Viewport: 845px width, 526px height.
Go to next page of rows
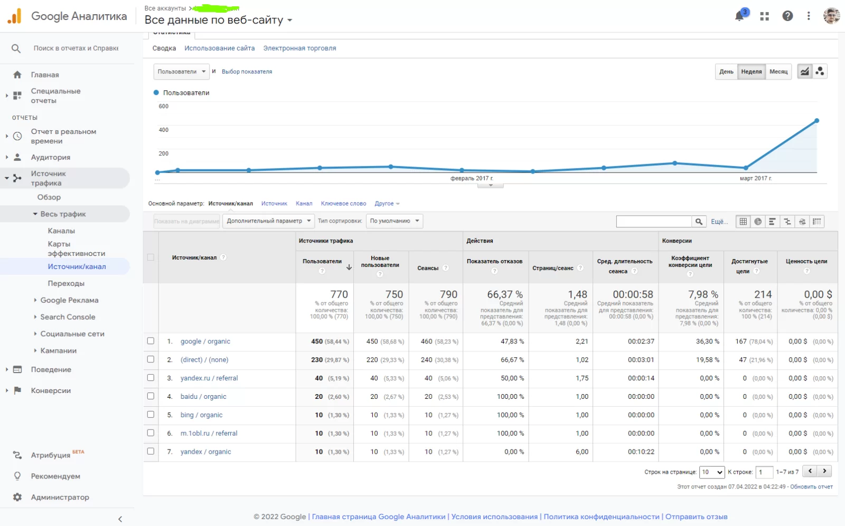[824, 471]
